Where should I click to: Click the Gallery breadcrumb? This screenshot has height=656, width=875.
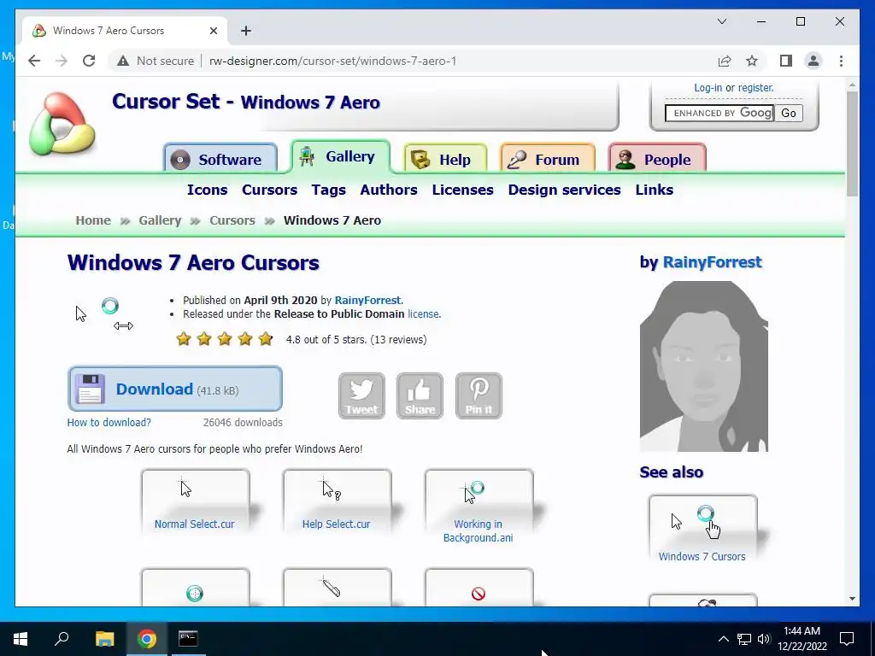pyautogui.click(x=160, y=220)
